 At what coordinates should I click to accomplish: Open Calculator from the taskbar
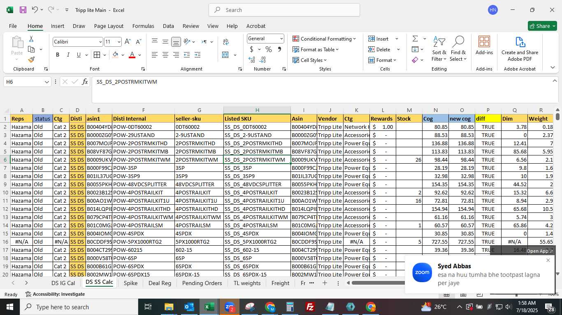click(290, 307)
